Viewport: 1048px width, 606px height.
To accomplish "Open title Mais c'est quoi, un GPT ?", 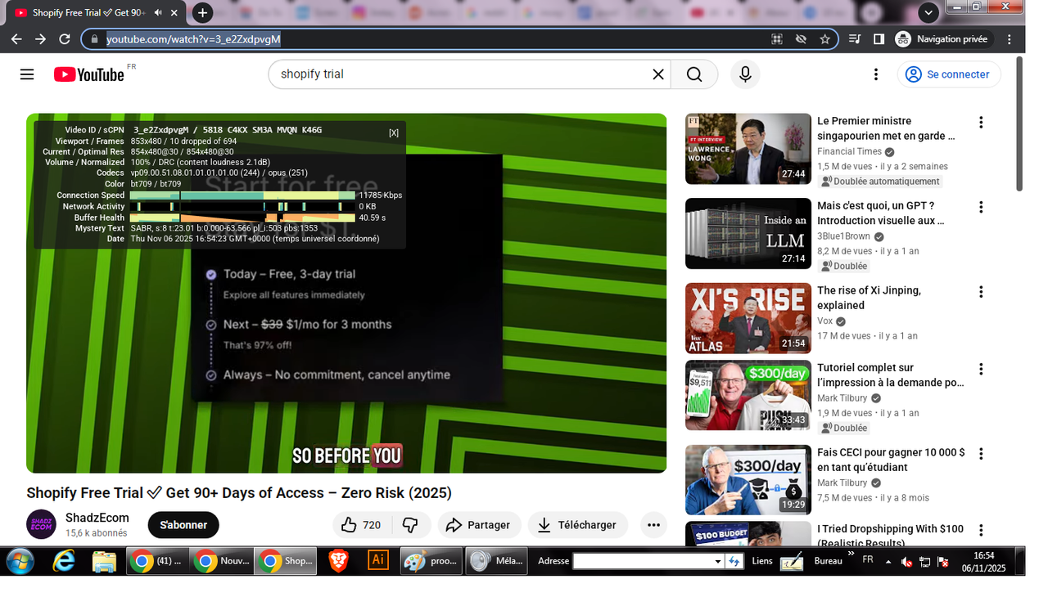I will (881, 213).
